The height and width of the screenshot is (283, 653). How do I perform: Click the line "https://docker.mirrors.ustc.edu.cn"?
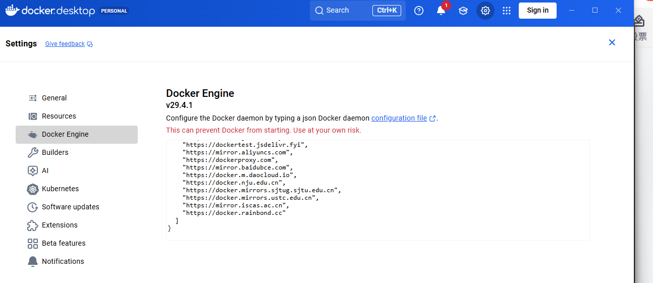tap(250, 198)
